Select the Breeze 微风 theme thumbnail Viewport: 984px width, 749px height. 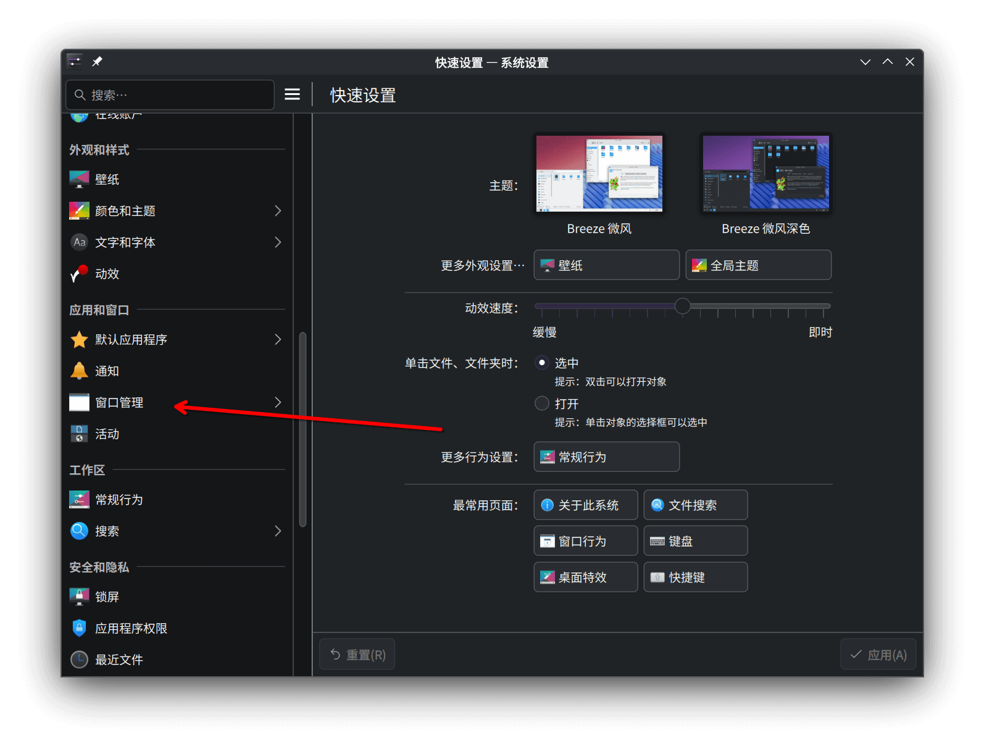coord(599,173)
